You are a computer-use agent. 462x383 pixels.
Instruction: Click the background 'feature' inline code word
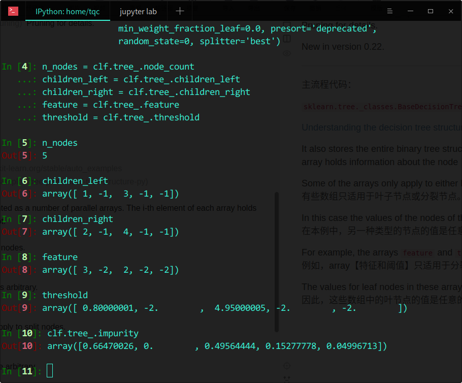point(417,253)
